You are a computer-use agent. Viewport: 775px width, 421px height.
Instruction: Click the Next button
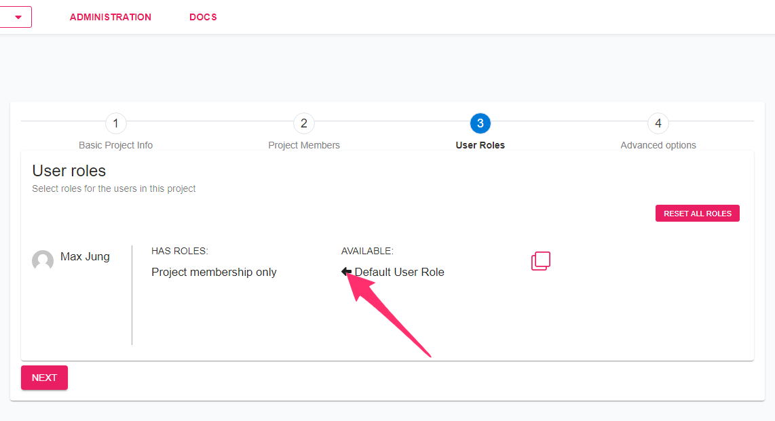(x=45, y=378)
